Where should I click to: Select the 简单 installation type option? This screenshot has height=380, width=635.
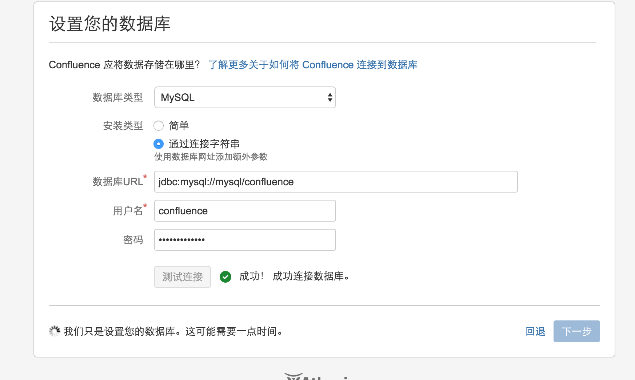[159, 126]
